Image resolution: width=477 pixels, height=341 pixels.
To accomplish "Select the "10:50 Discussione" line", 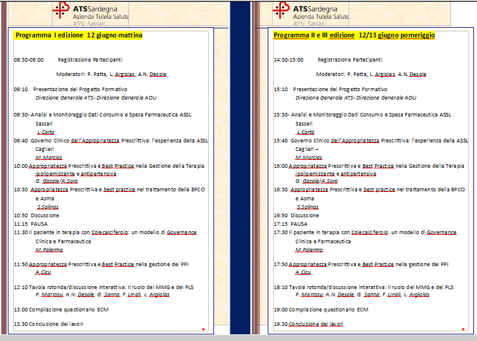I will 37,215.
